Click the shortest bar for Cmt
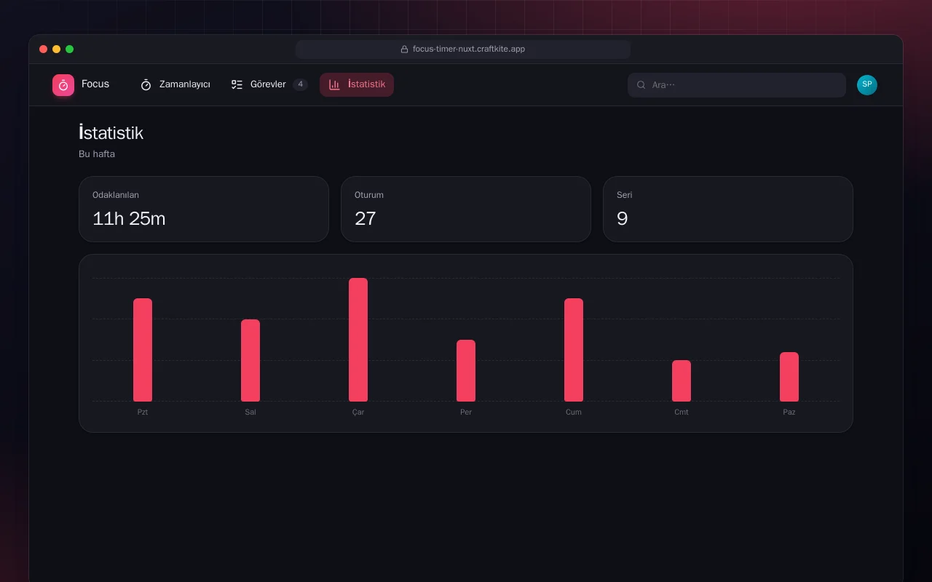The image size is (932, 582). pyautogui.click(x=682, y=380)
